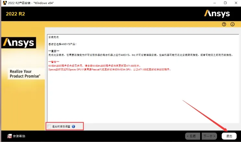The width and height of the screenshot is (241, 142).
Task: Click the ***重要*** heading text
Action: (54, 51)
